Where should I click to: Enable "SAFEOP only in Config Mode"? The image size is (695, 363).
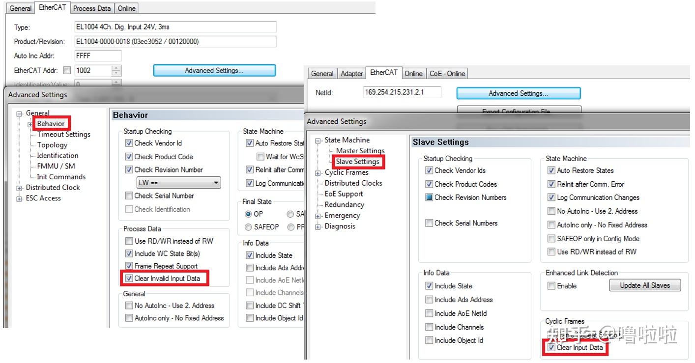pos(551,239)
